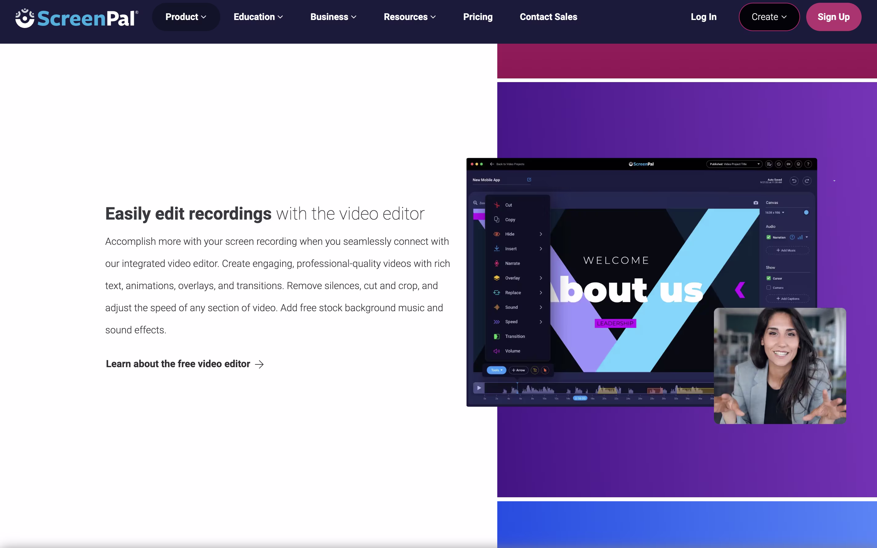Viewport: 877px width, 548px height.
Task: Click the checklist icon in editor top bar
Action: [x=769, y=164]
